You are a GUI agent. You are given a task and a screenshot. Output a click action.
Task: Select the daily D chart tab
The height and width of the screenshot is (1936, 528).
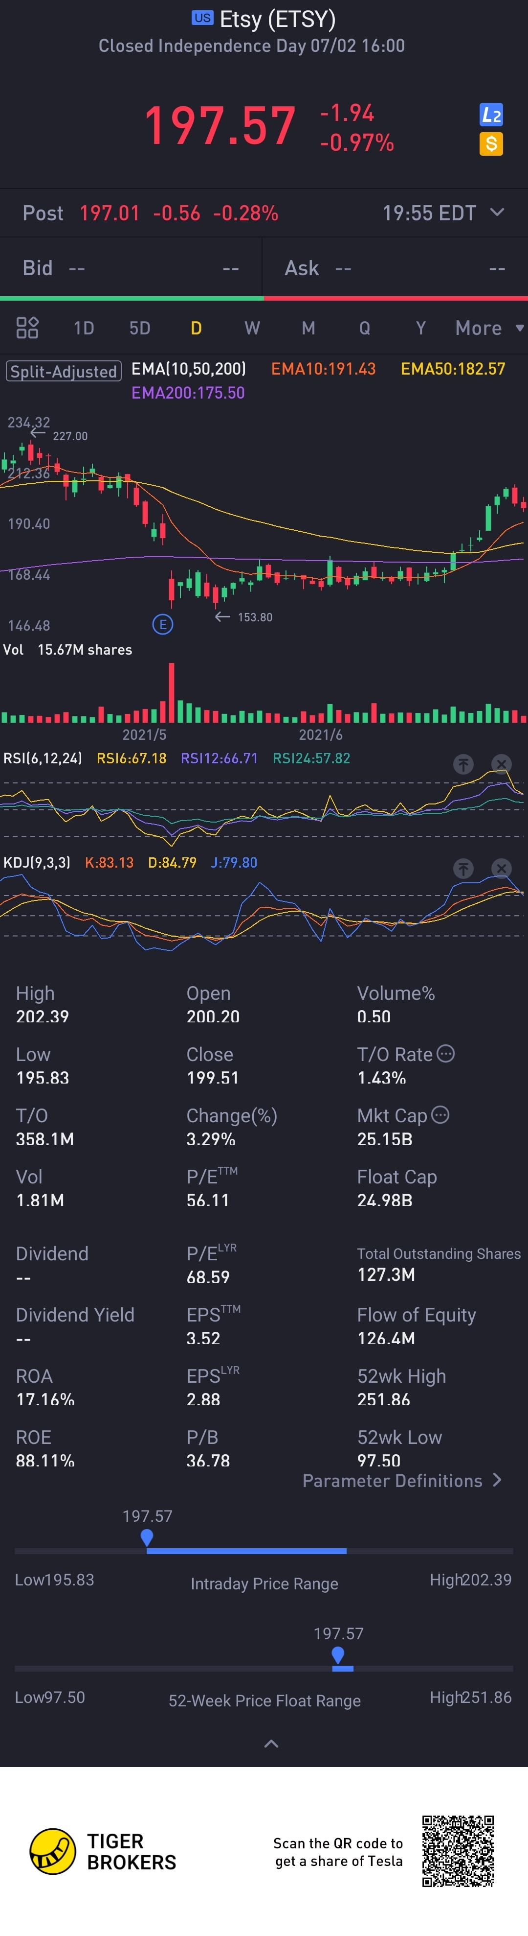pyautogui.click(x=196, y=329)
